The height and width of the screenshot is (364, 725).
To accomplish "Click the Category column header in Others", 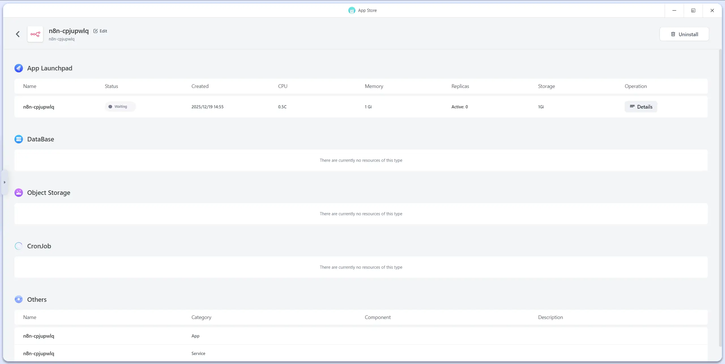I will pyautogui.click(x=201, y=317).
